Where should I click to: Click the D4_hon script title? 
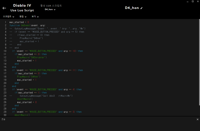click(132, 8)
